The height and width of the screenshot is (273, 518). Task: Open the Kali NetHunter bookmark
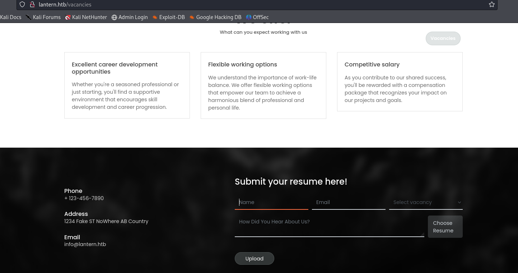click(x=86, y=17)
